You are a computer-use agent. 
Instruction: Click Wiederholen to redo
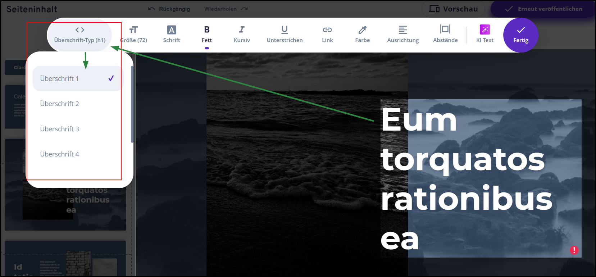[x=226, y=9]
